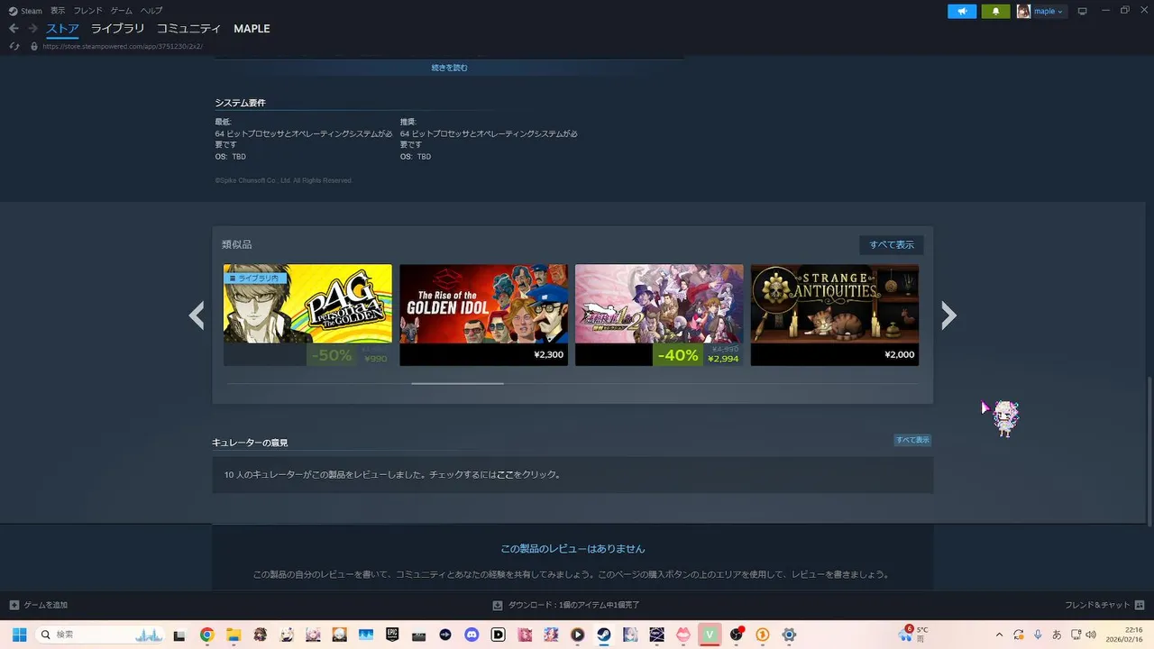Image resolution: width=1154 pixels, height=649 pixels.
Task: Open the ゲーム menu
Action: [x=121, y=11]
